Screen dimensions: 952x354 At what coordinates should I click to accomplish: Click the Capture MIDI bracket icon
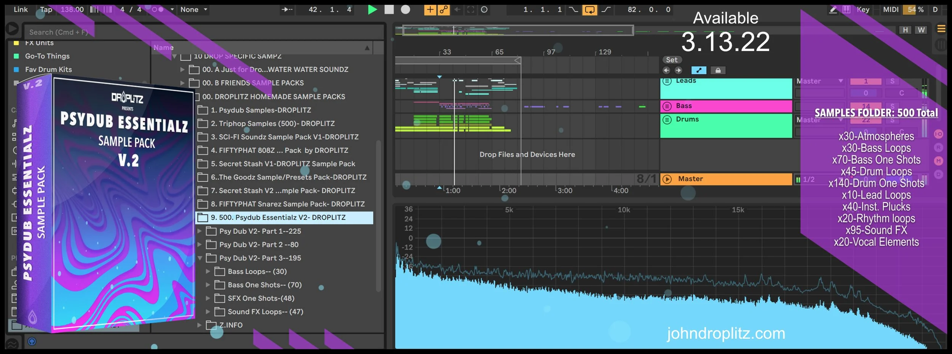point(471,10)
